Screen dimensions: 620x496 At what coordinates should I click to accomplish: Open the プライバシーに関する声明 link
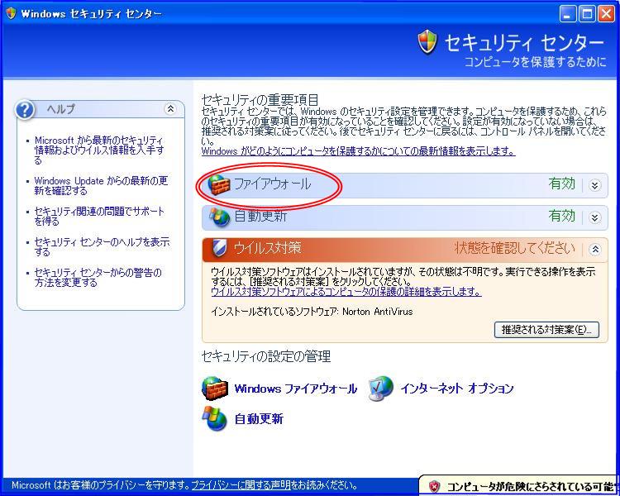tap(241, 485)
